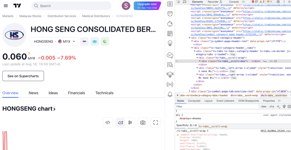291x150 pixels.
Task: Open the hamburger main menu
Action: click(6, 6)
